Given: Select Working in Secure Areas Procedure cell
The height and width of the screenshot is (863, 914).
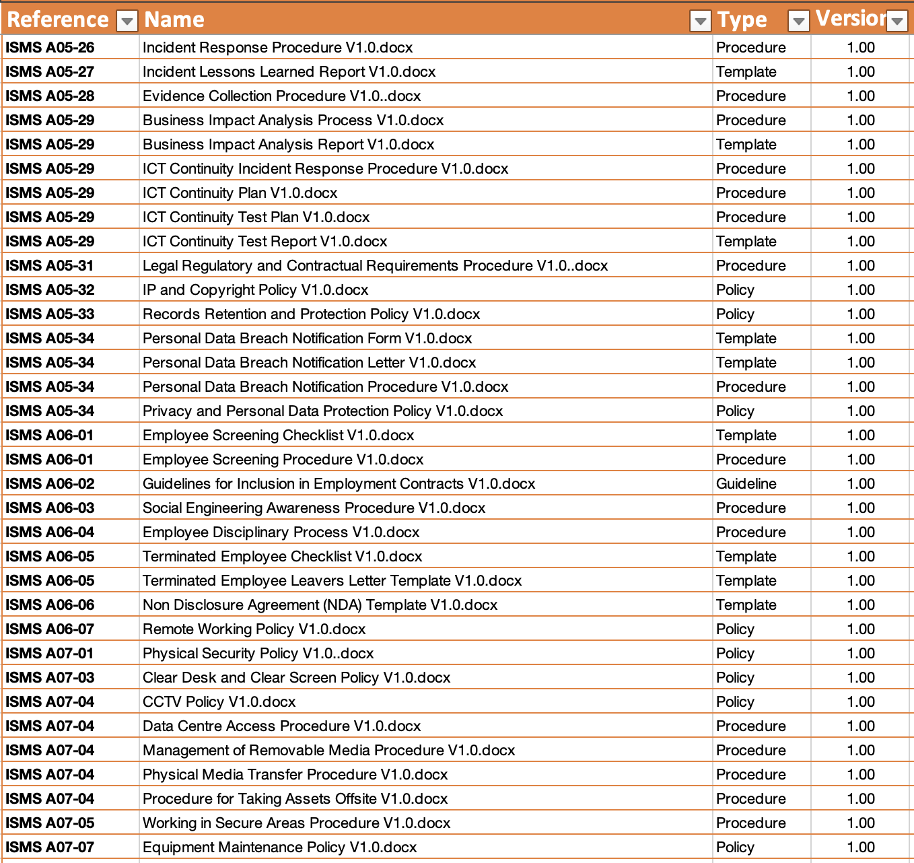Looking at the screenshot, I should coord(426,823).
